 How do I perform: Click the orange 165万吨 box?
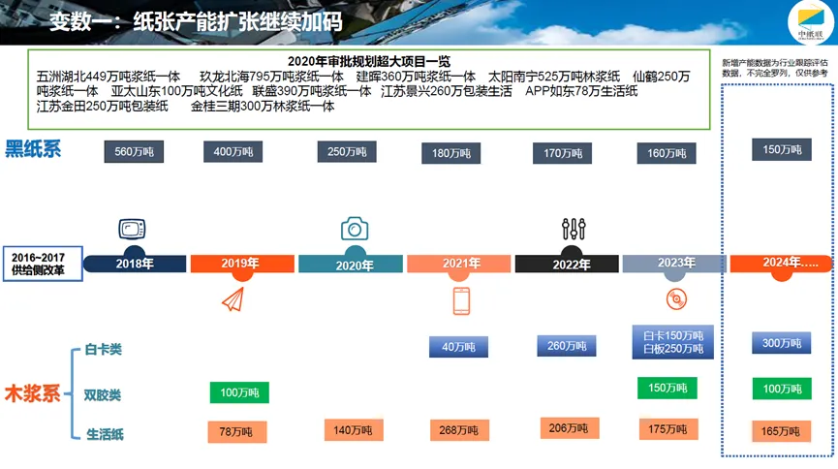tap(782, 431)
